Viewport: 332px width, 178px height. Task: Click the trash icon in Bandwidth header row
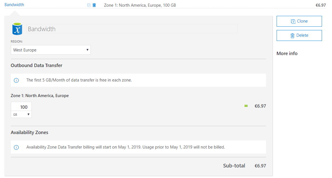tap(94, 5)
